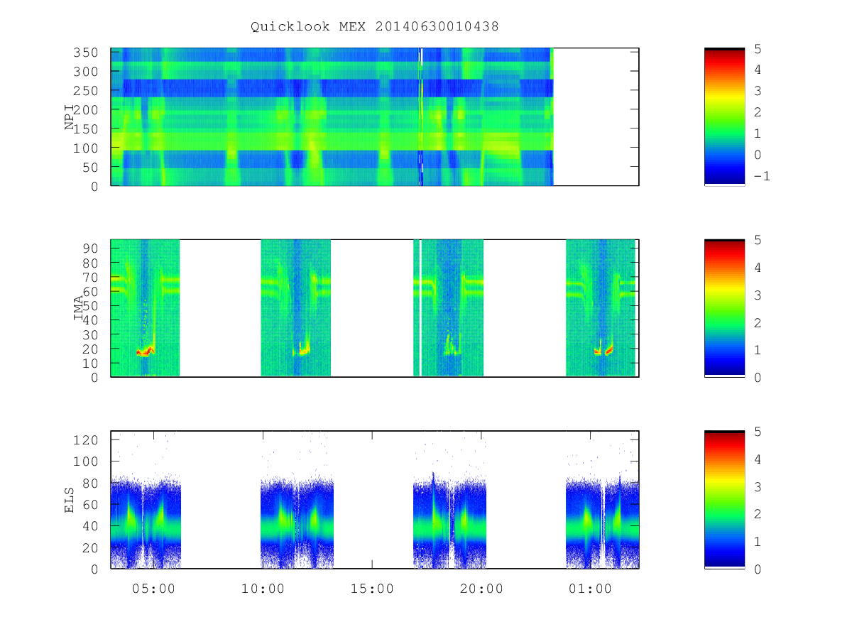Select the 150 tick label on NPI axis
This screenshot has width=852, height=639.
pos(87,129)
